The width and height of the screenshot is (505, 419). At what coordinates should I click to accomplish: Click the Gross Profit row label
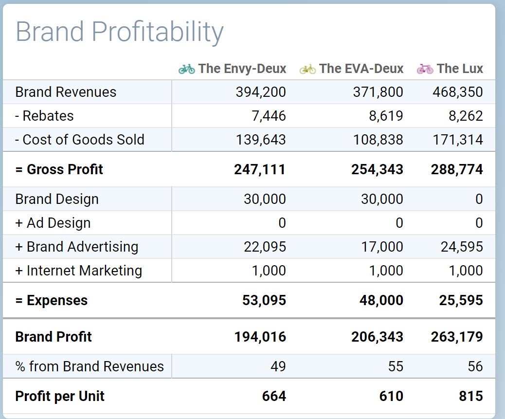click(x=59, y=169)
